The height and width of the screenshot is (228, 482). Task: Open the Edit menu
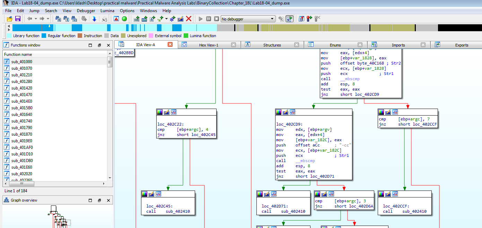point(20,11)
